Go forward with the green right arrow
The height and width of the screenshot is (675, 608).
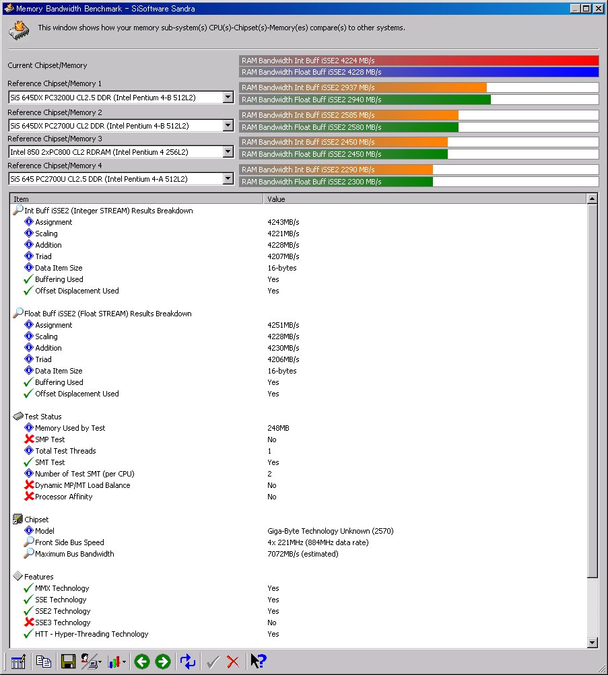pos(163,662)
